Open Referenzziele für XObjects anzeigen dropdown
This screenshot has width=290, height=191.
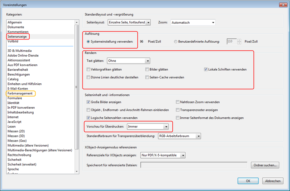[x=163, y=155]
